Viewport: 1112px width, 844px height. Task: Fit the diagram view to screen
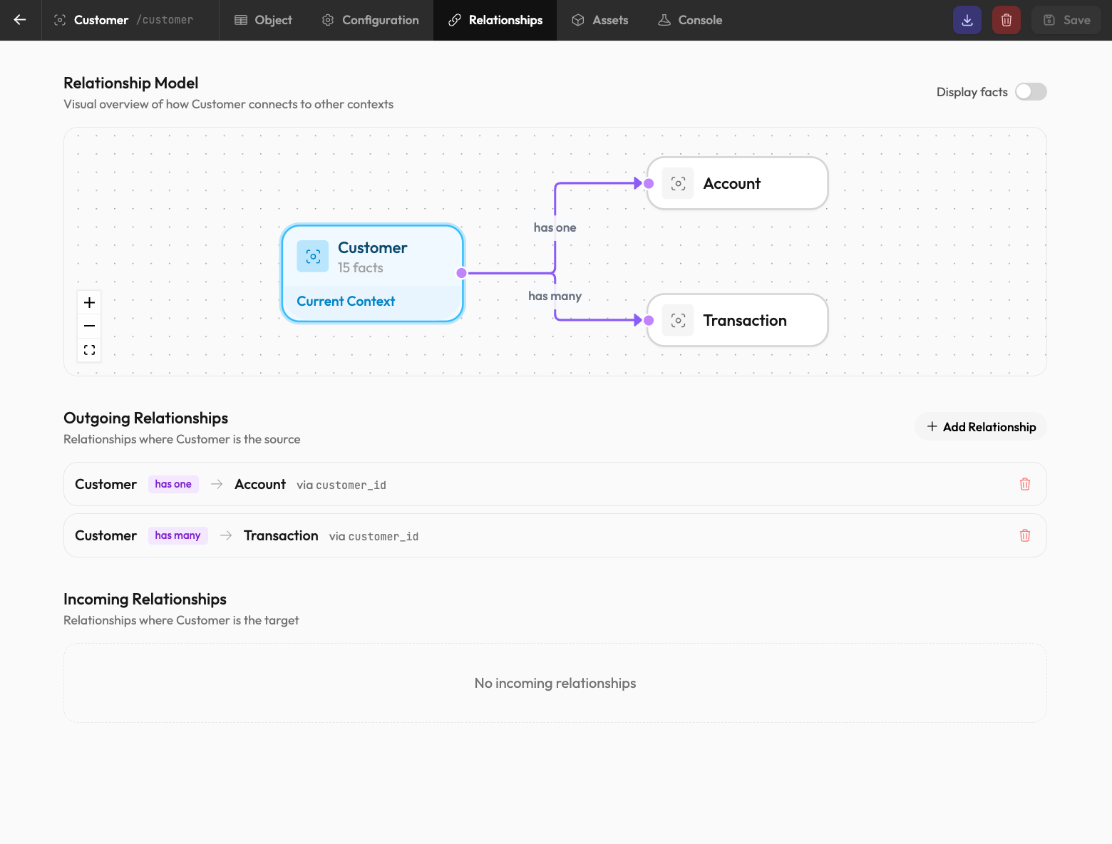click(x=89, y=350)
